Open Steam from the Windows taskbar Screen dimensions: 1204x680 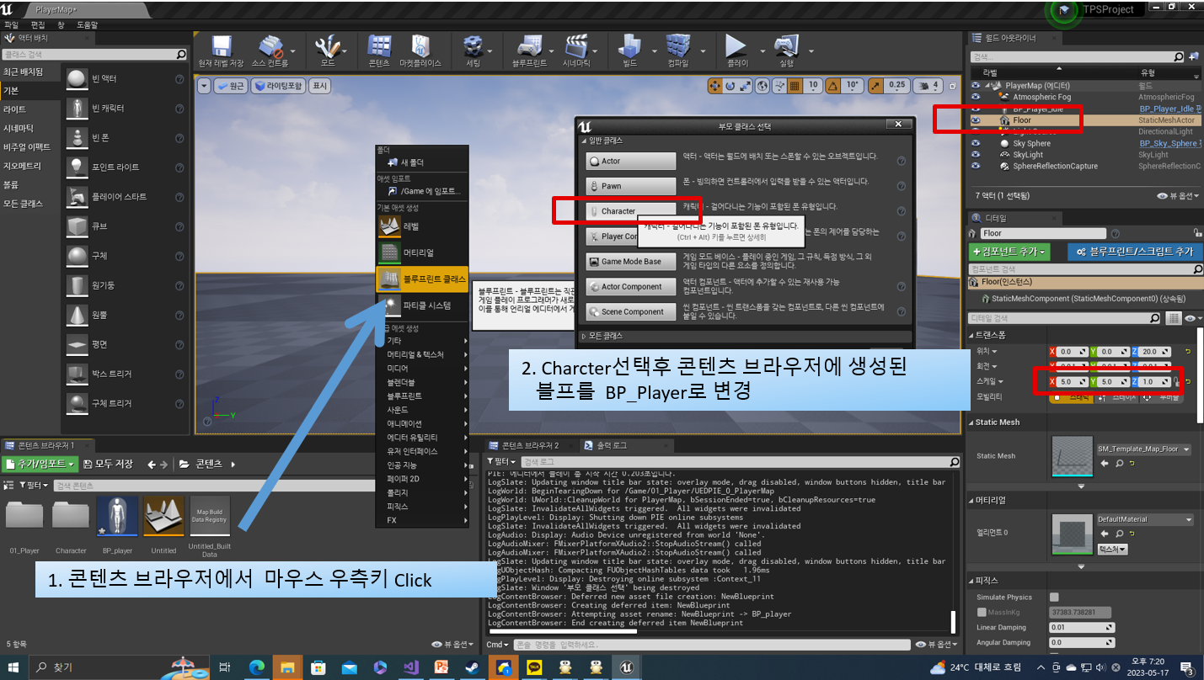[474, 667]
